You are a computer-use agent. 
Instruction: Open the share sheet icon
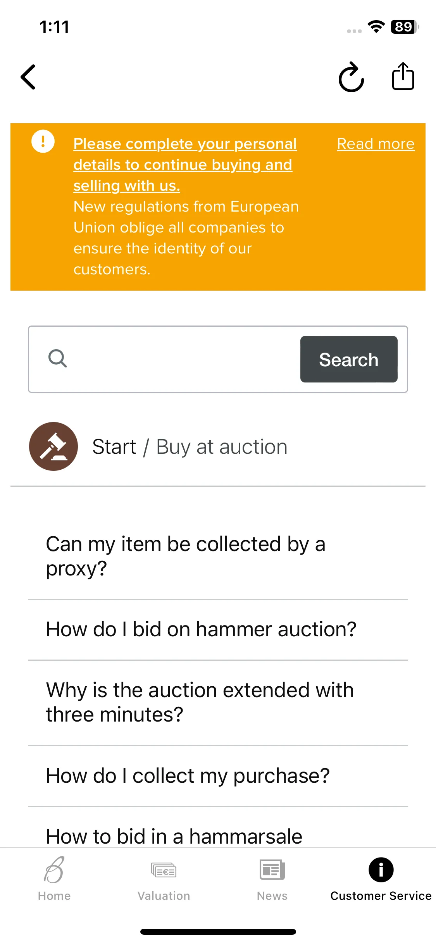pyautogui.click(x=403, y=76)
